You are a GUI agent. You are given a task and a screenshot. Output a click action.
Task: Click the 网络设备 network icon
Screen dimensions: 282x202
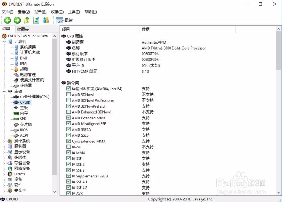tap(10, 169)
